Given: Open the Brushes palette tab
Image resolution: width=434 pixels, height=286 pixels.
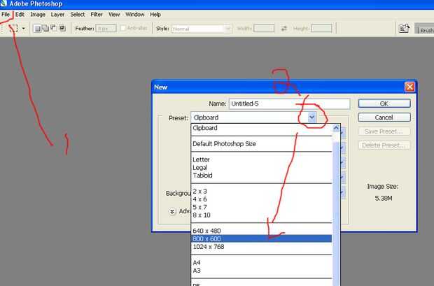Looking at the screenshot, I should [426, 30].
